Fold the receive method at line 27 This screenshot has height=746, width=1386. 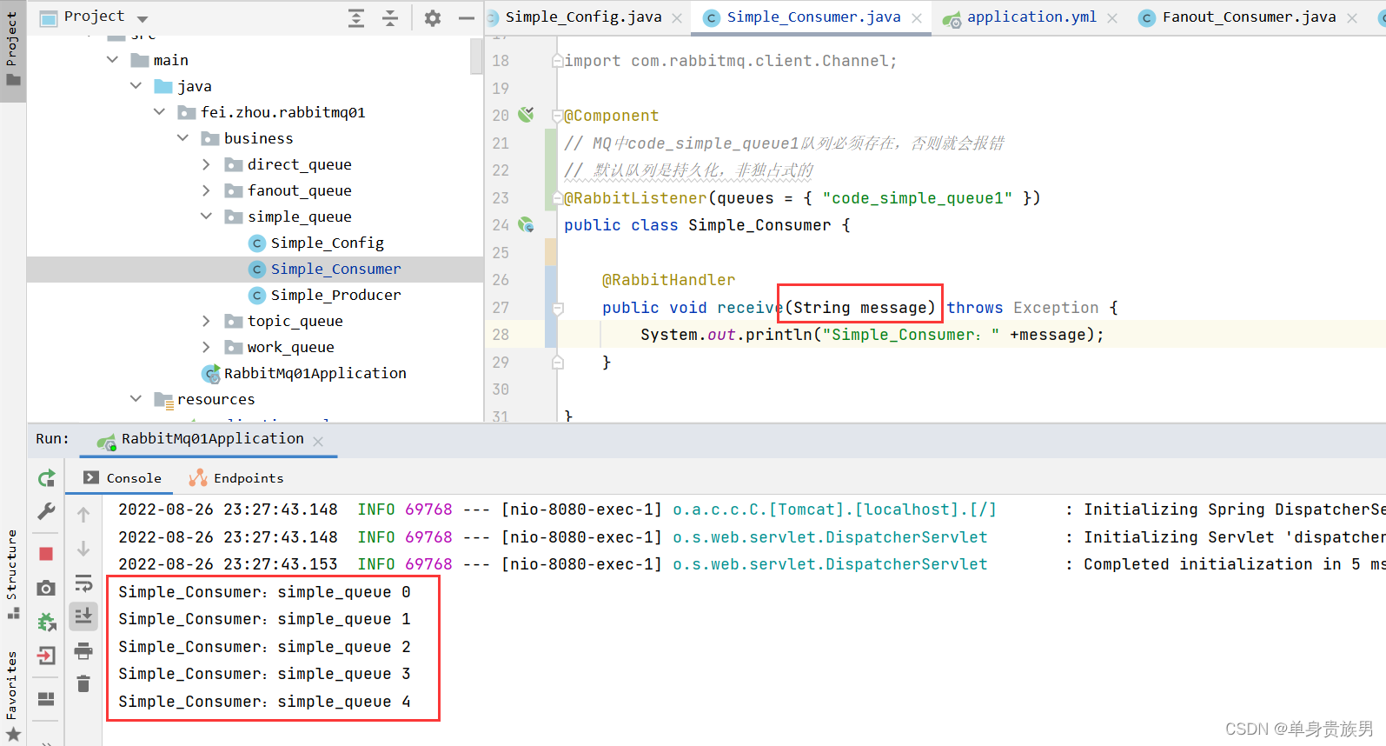point(558,308)
